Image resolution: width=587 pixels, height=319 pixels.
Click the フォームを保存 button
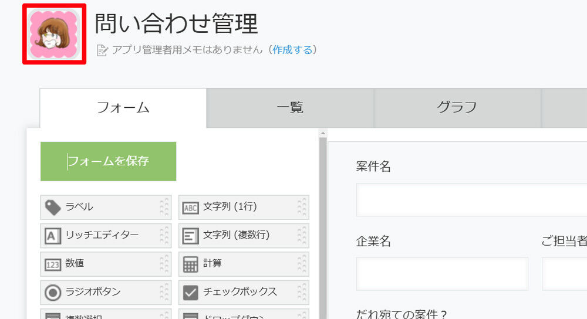[108, 161]
